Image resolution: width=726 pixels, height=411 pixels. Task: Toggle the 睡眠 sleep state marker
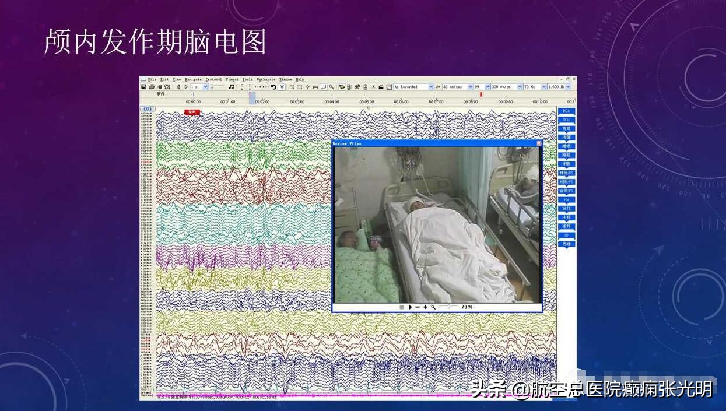point(566,145)
